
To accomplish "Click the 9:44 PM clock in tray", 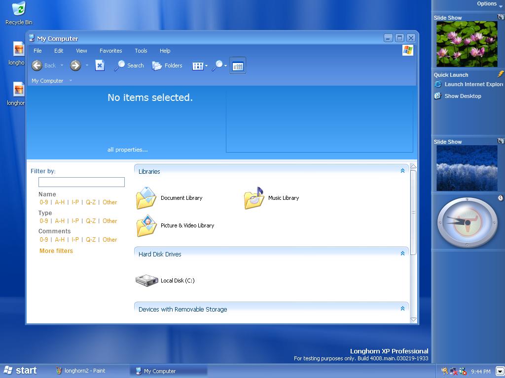I will 480,372.
